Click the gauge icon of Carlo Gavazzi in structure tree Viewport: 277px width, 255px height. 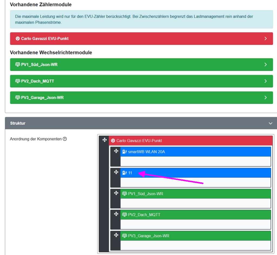click(113, 141)
